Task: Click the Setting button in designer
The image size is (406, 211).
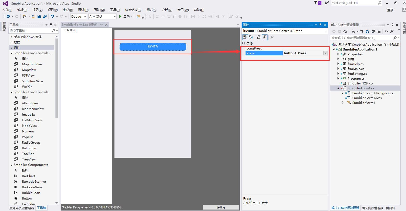Action: click(221, 207)
